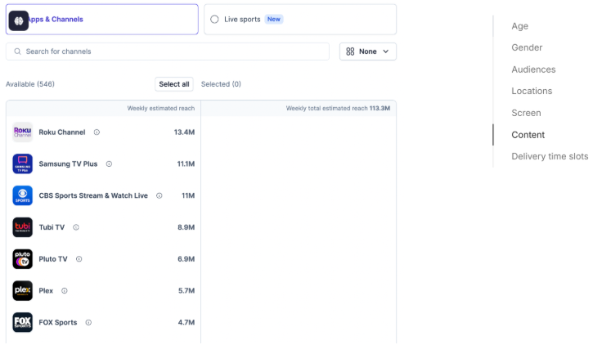This screenshot has height=354, width=602.
Task: Click the CBS Sports logo icon
Action: click(x=22, y=195)
